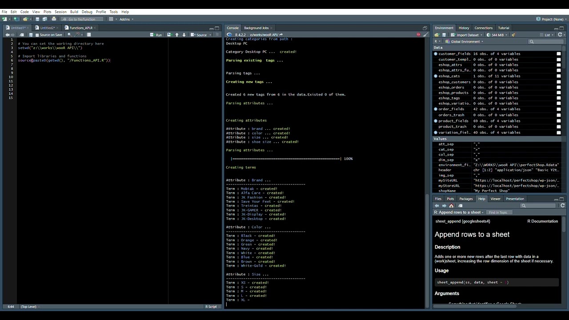Open the Session menu
Image resolution: width=569 pixels, height=320 pixels.
click(x=60, y=12)
